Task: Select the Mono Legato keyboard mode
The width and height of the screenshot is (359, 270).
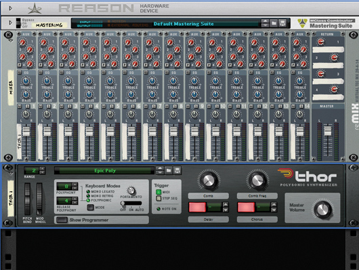Action: click(x=88, y=191)
